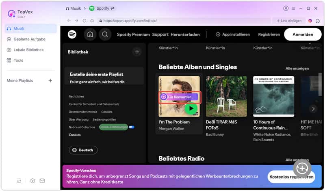Viewport: 325px width, 191px height.
Task: Open the Support link
Action: 160,34
